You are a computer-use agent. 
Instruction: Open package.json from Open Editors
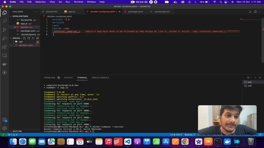(x=28, y=31)
